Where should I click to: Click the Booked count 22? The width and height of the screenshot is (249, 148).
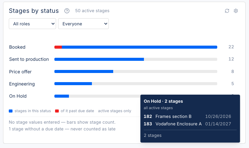click(231, 47)
